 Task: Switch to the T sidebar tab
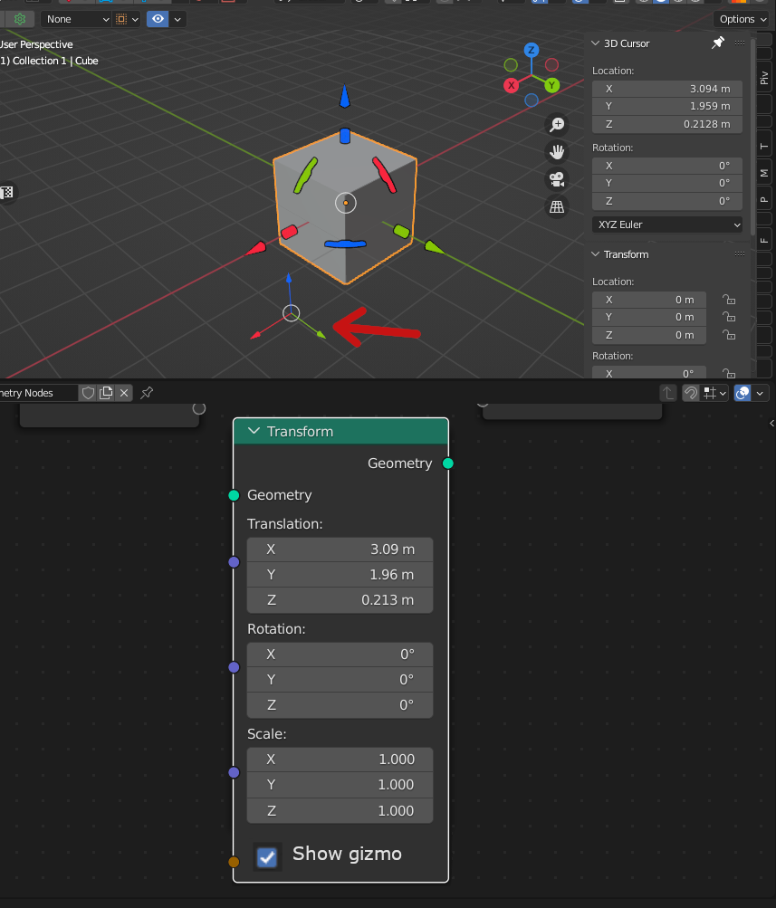[764, 147]
